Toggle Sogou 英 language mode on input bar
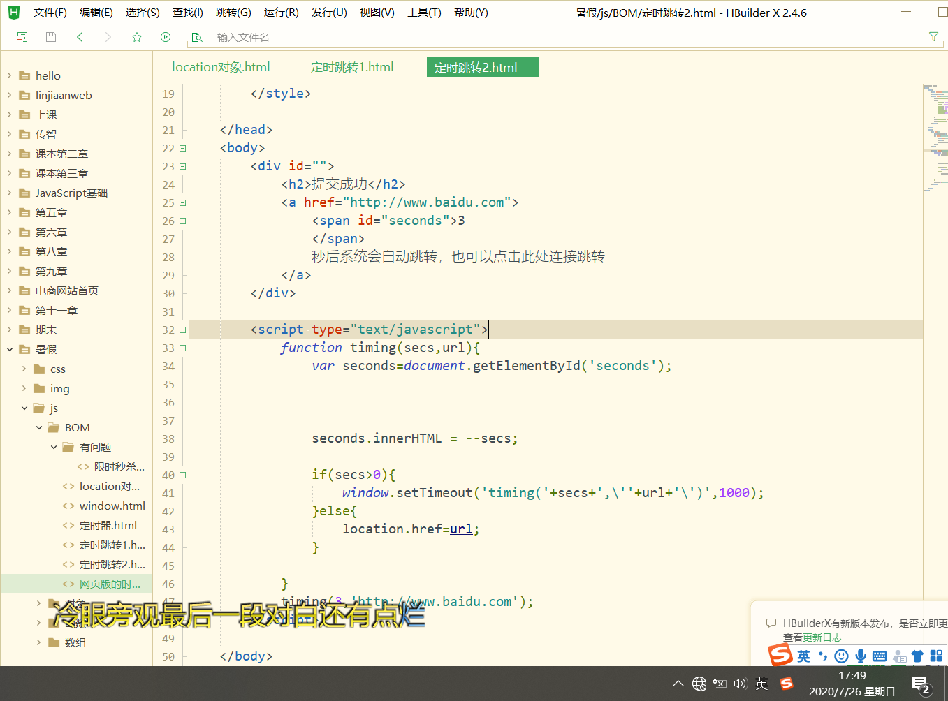Image resolution: width=948 pixels, height=701 pixels. click(803, 656)
